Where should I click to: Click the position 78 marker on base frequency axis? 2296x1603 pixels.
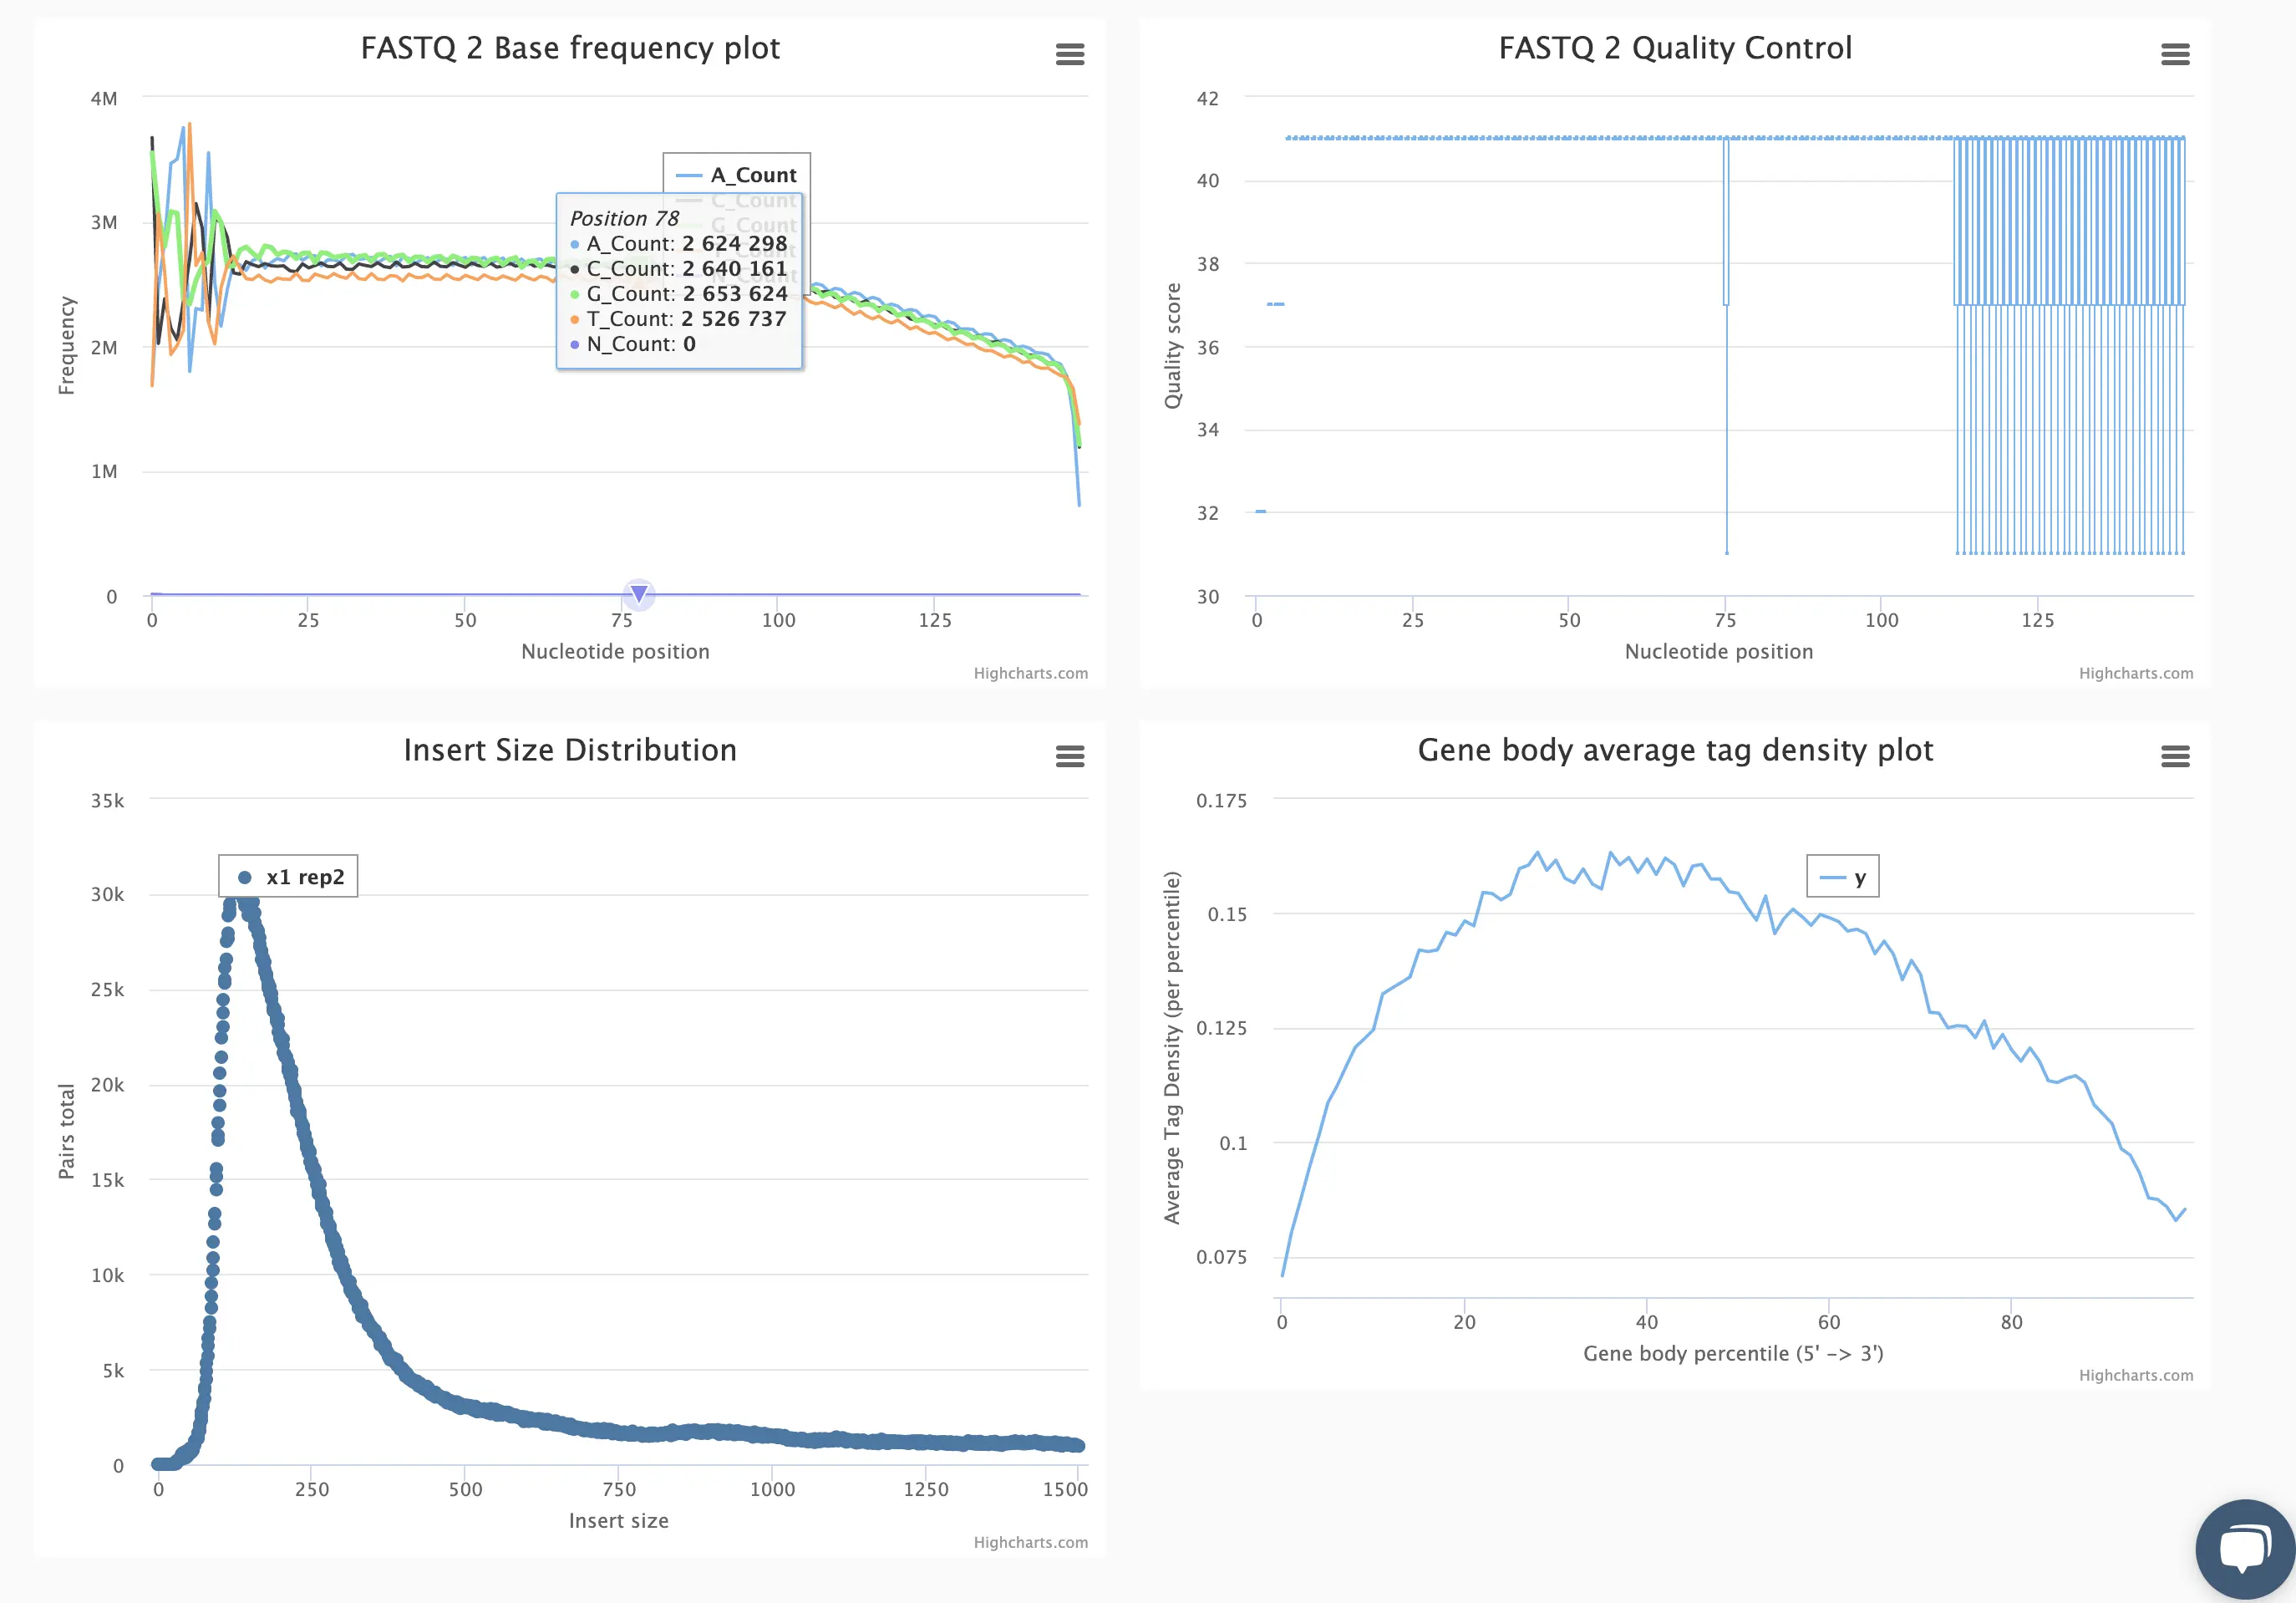coord(639,594)
